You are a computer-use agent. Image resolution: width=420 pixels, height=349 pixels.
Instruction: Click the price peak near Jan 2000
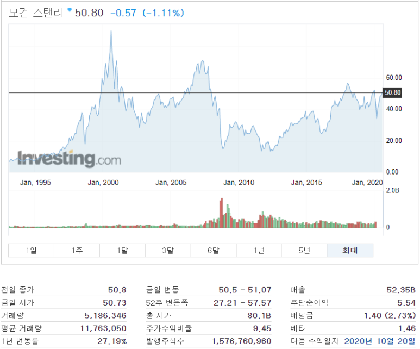(x=111, y=32)
